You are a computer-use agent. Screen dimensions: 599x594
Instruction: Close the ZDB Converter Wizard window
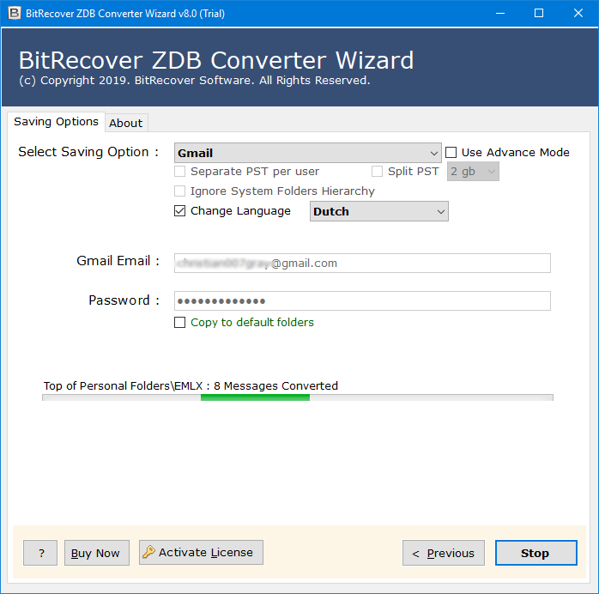click(x=578, y=14)
